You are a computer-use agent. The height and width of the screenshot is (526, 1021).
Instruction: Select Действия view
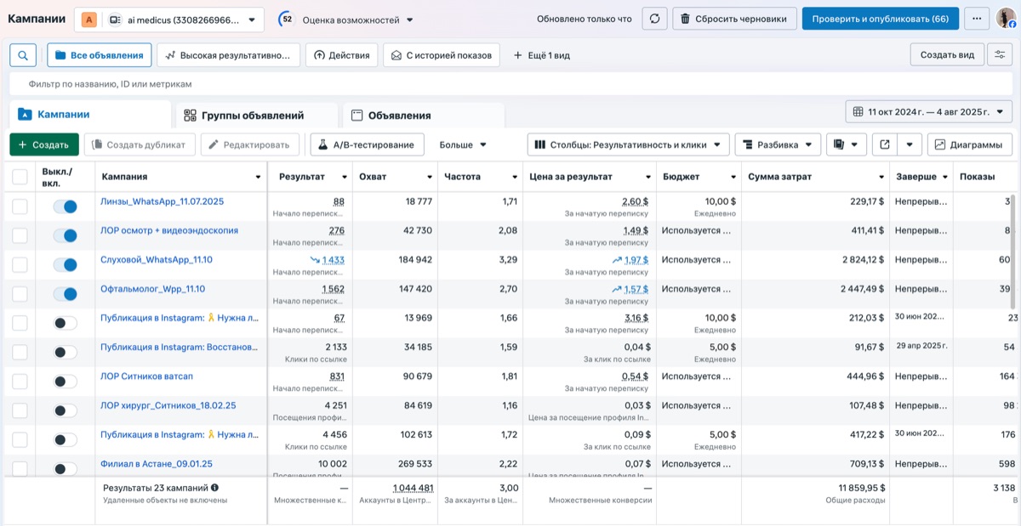point(342,55)
